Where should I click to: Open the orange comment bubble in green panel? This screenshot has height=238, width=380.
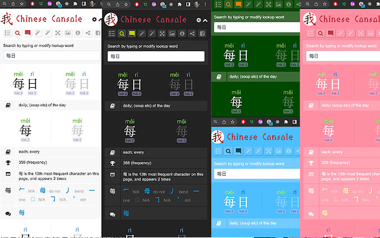click(x=238, y=4)
